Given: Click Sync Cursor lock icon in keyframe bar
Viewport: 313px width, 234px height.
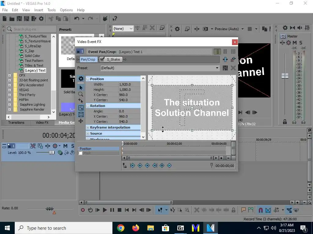Looking at the screenshot, I should click(x=125, y=165).
